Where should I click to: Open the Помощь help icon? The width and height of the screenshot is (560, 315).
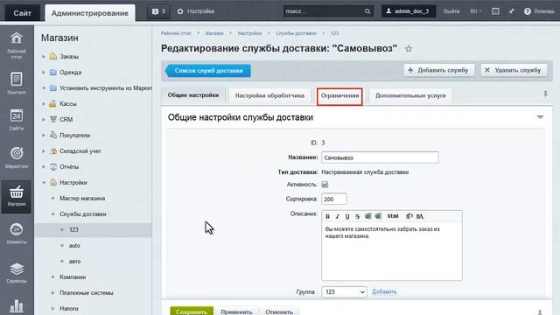point(539,11)
